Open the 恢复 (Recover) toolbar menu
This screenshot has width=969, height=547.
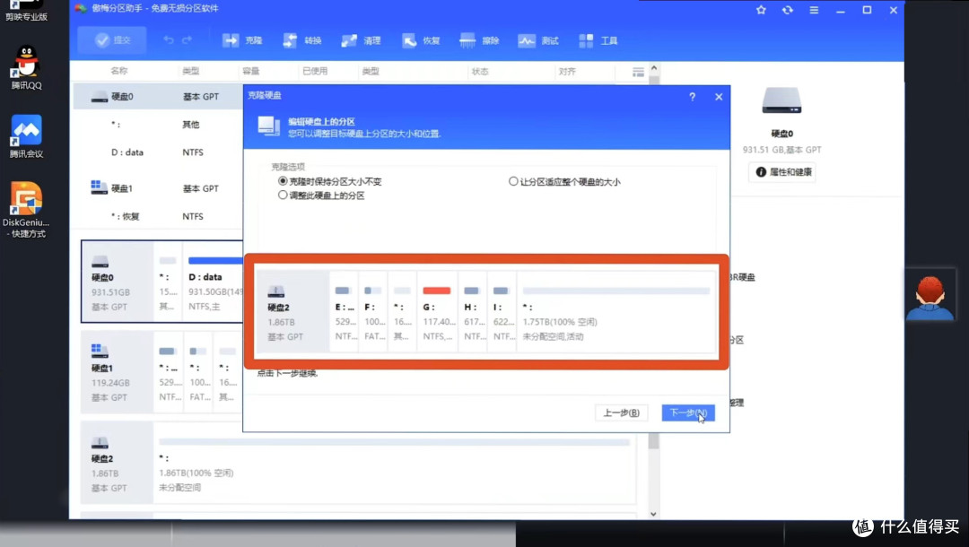point(420,40)
